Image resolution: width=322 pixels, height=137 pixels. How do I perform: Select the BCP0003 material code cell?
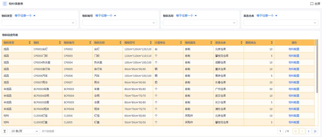pos(77,89)
